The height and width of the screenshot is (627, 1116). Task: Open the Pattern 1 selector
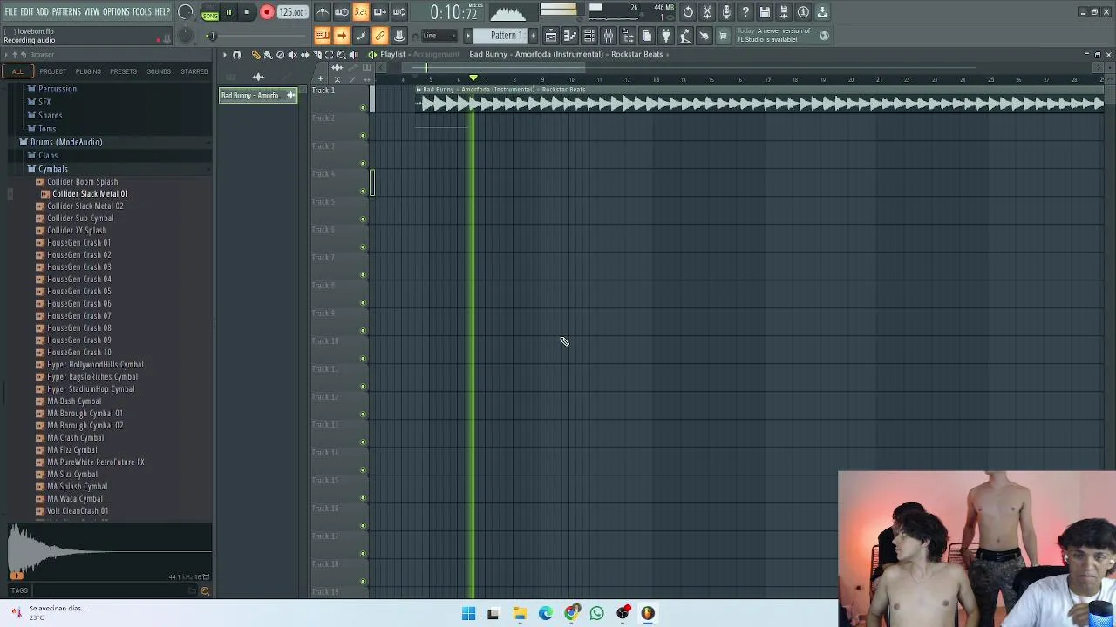click(506, 36)
